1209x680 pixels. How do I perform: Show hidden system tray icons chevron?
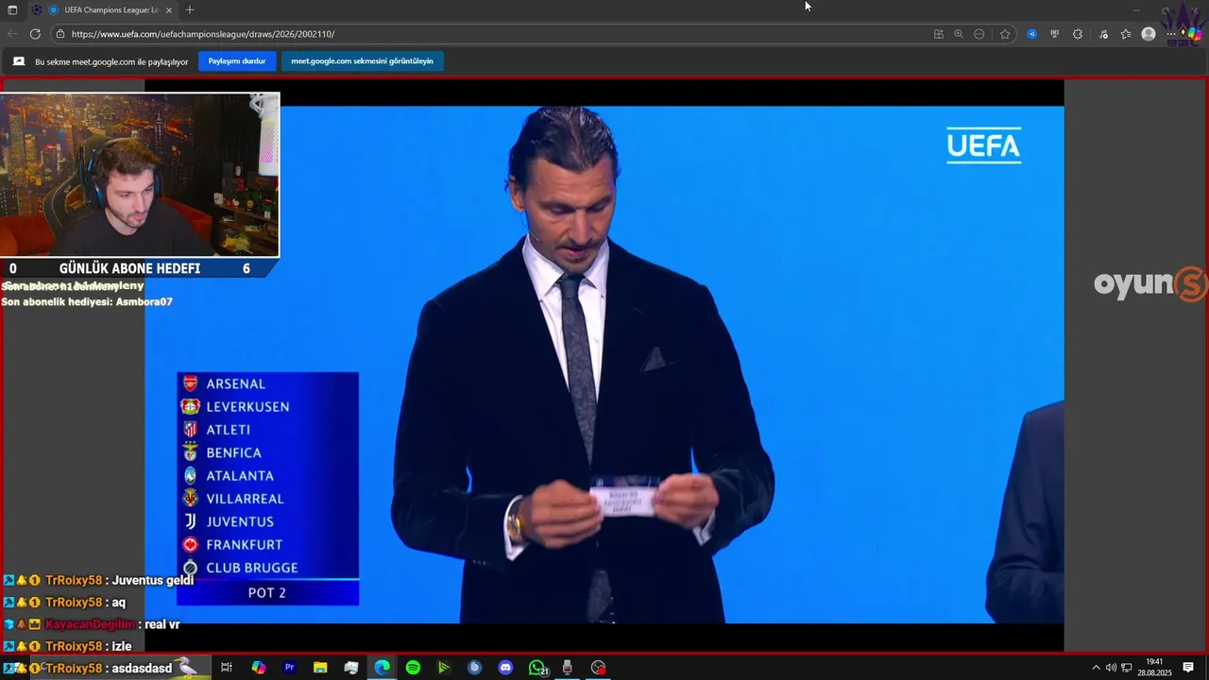tap(1096, 668)
